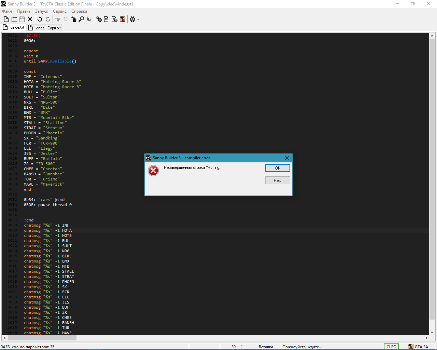This screenshot has width=437, height=350.
Task: Open the Справка menu
Action: click(79, 11)
